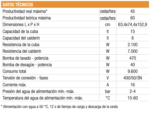Select the Dimensiones L x P x H label

coord(21,24)
